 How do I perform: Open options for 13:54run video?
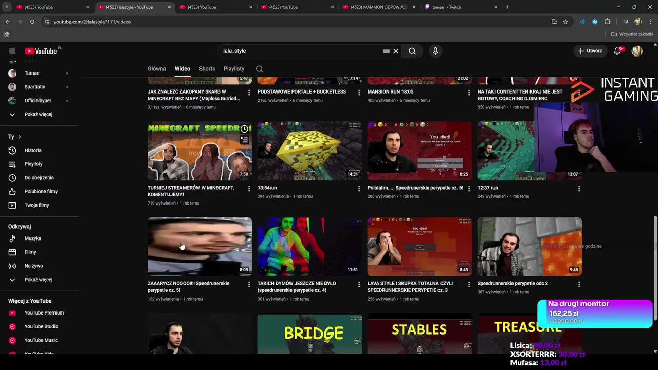(359, 189)
